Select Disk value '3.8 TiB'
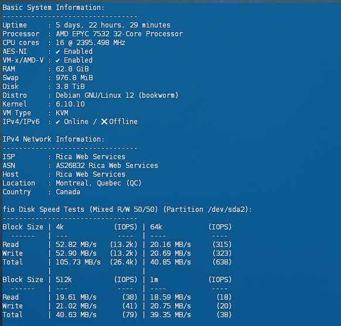Screen dimensions: 341x326 point(70,87)
